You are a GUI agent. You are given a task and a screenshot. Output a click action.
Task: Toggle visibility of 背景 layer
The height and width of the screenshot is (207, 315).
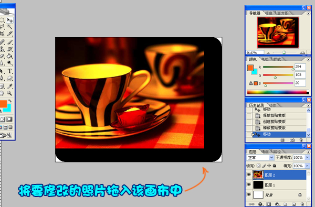coord(249,194)
